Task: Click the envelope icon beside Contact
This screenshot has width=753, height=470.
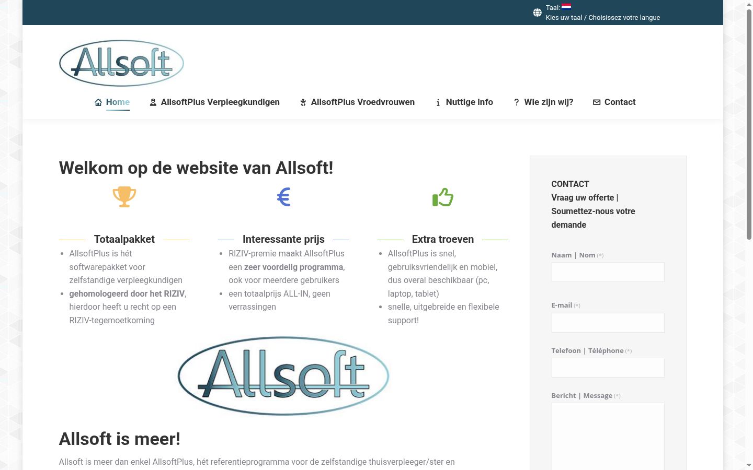Action: tap(597, 102)
